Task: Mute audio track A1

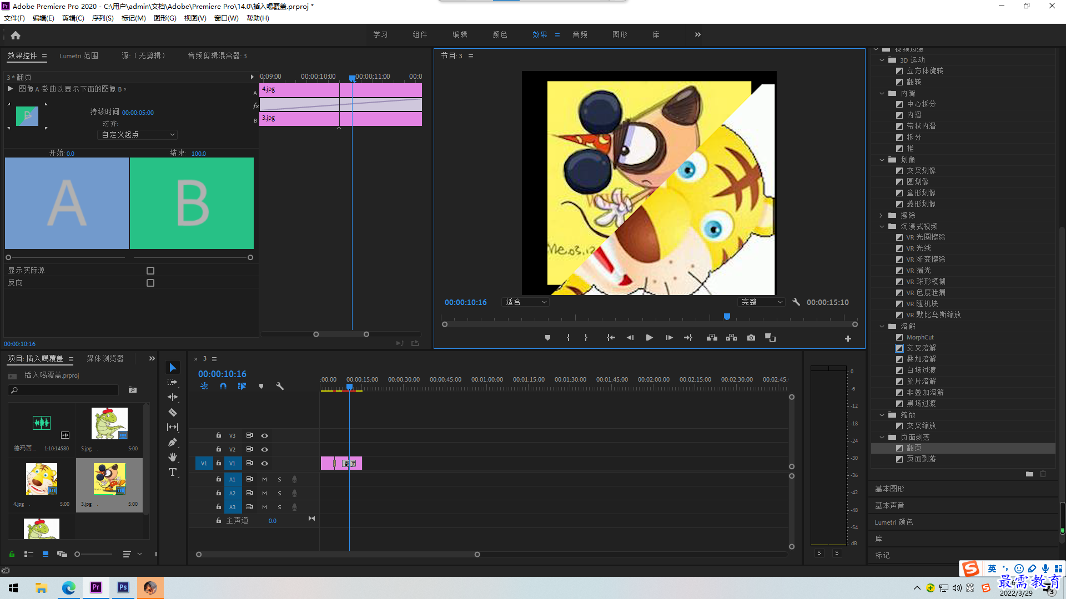Action: 265,480
